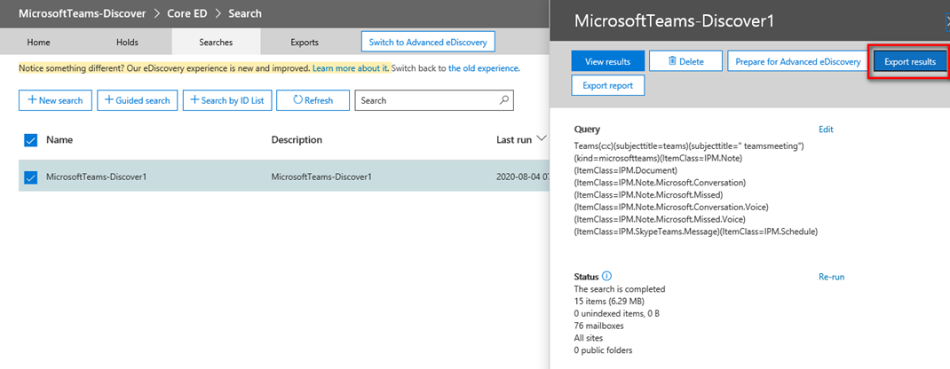Viewport: 950px width, 369px height.
Task: Click Prepare for Advanced eDiscovery
Action: [798, 61]
